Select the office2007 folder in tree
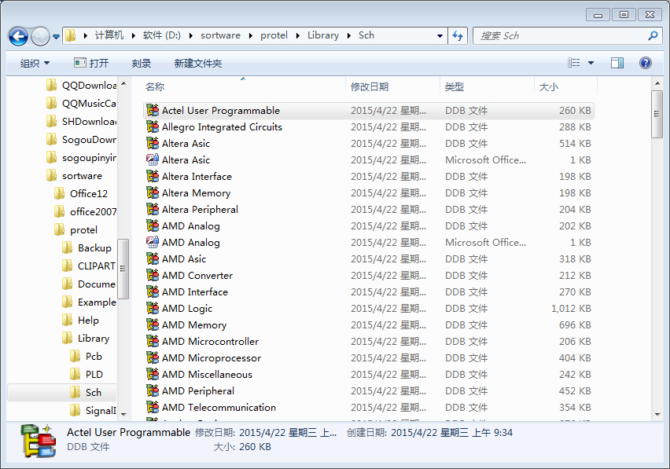 point(85,211)
